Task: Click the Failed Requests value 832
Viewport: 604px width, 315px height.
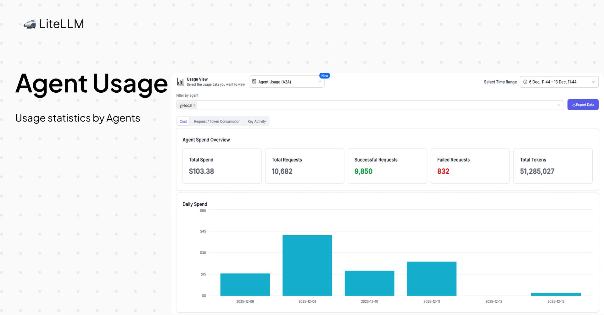Action: [443, 171]
